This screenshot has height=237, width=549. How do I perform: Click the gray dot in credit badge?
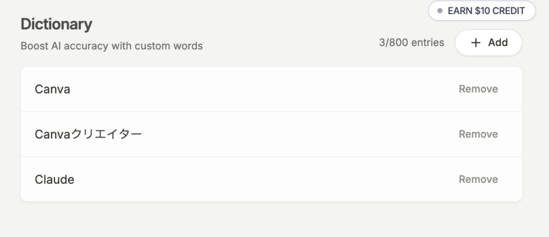tap(440, 11)
